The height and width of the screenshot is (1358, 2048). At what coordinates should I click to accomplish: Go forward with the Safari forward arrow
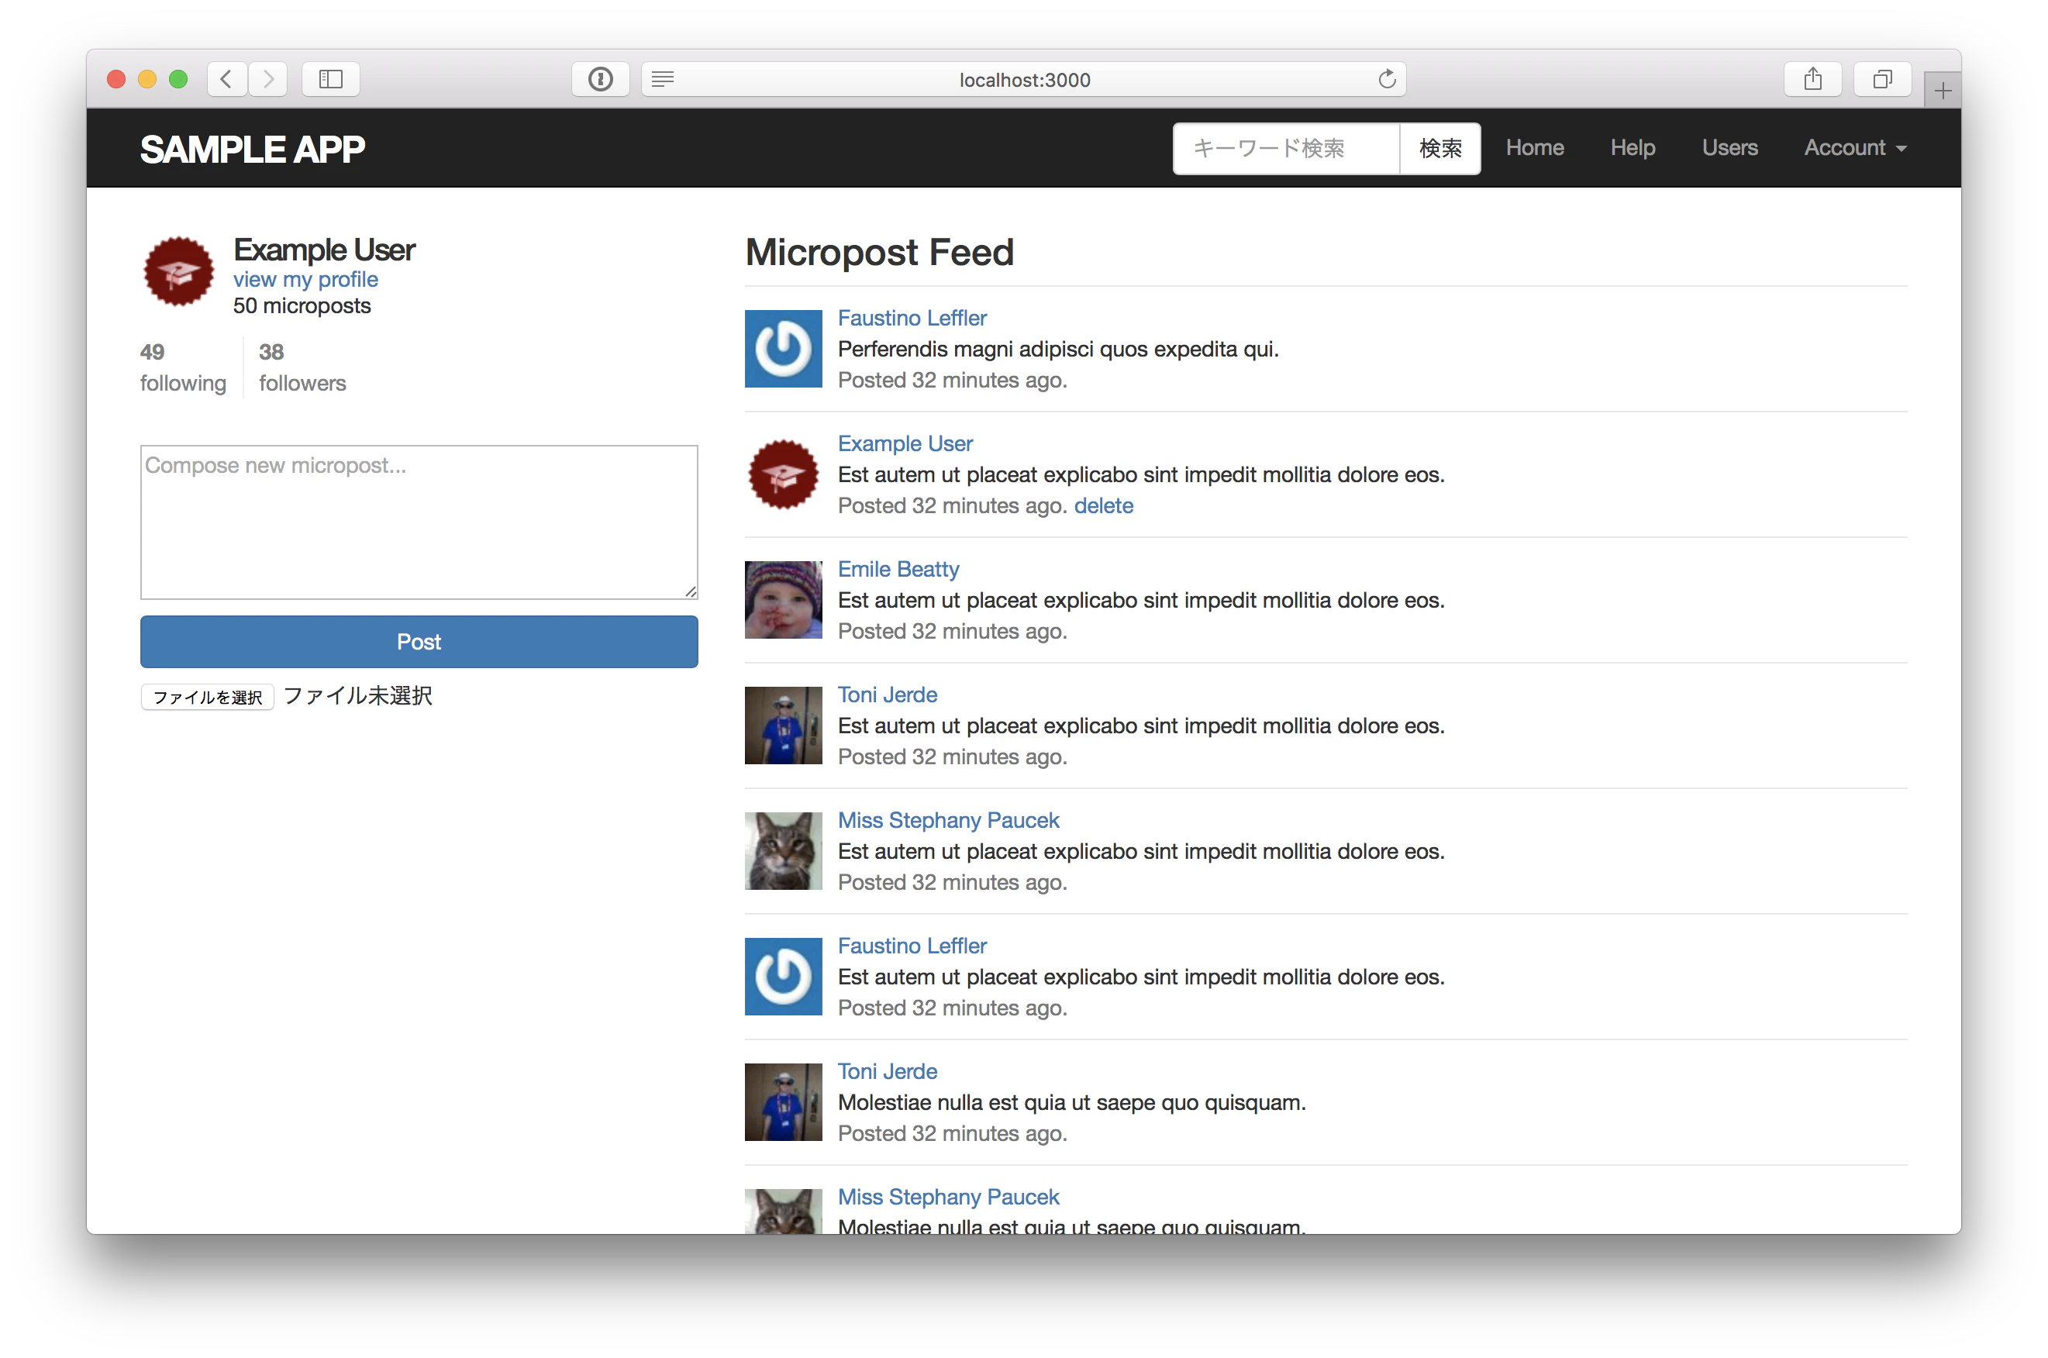(x=268, y=80)
